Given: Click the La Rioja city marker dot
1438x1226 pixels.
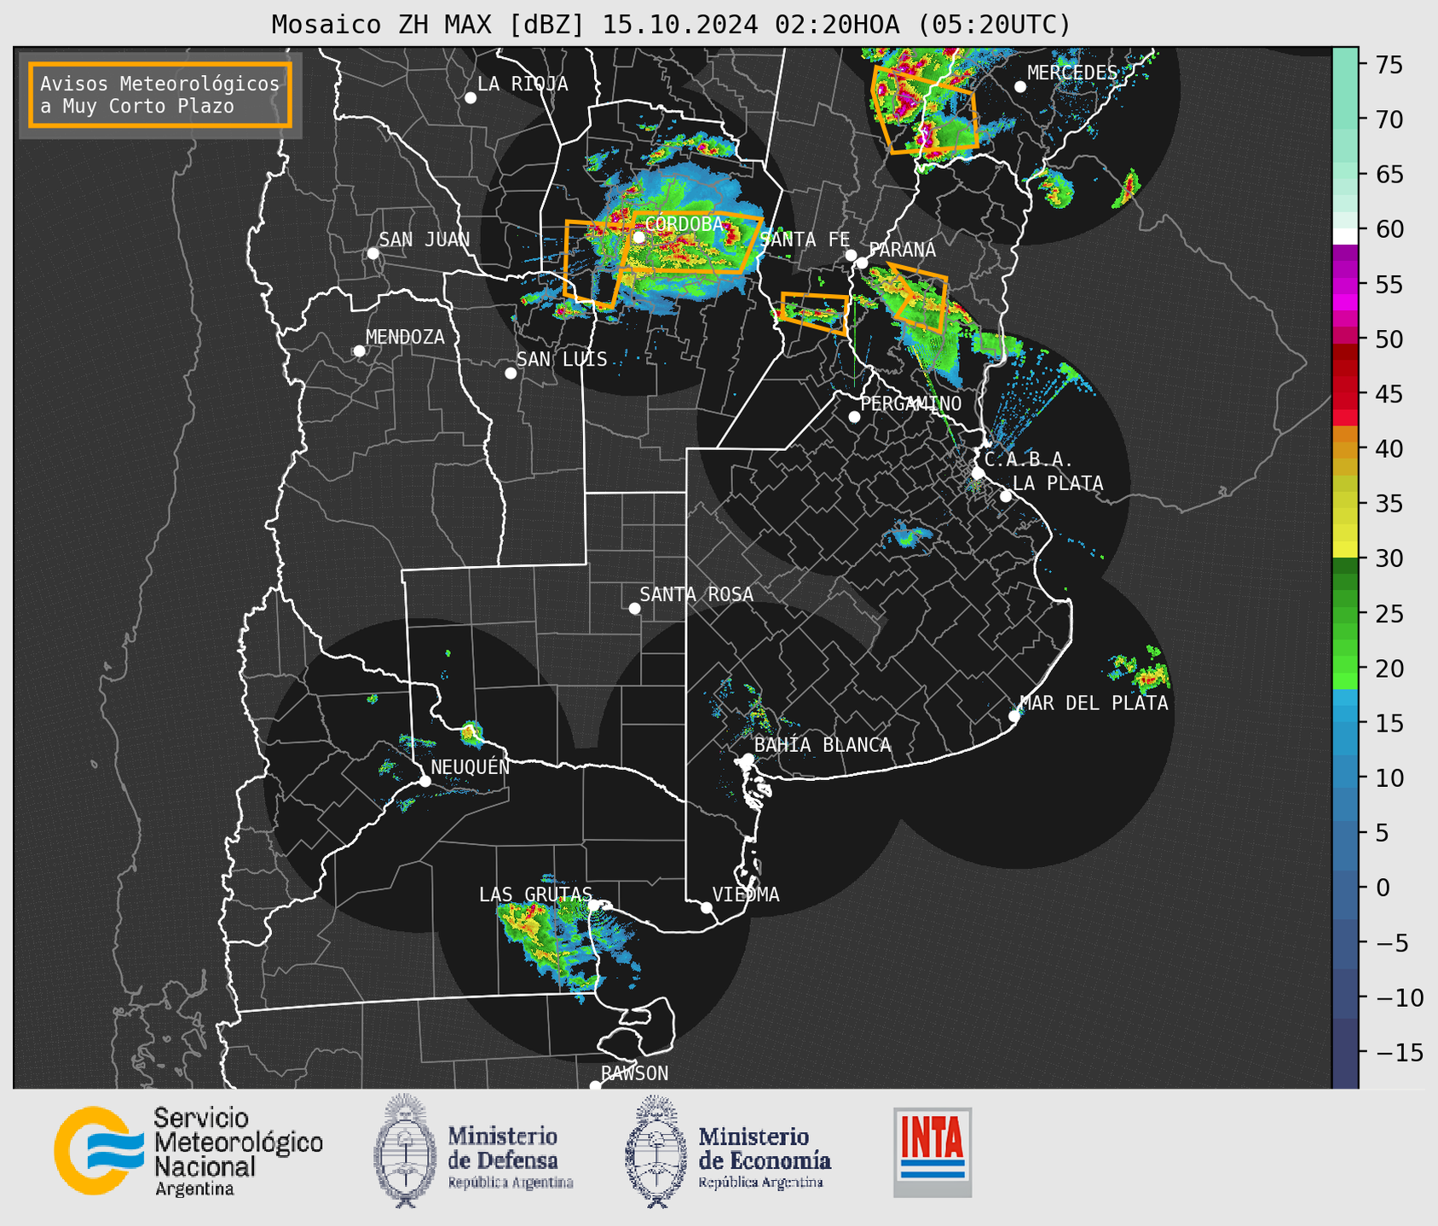Looking at the screenshot, I should pos(471,98).
